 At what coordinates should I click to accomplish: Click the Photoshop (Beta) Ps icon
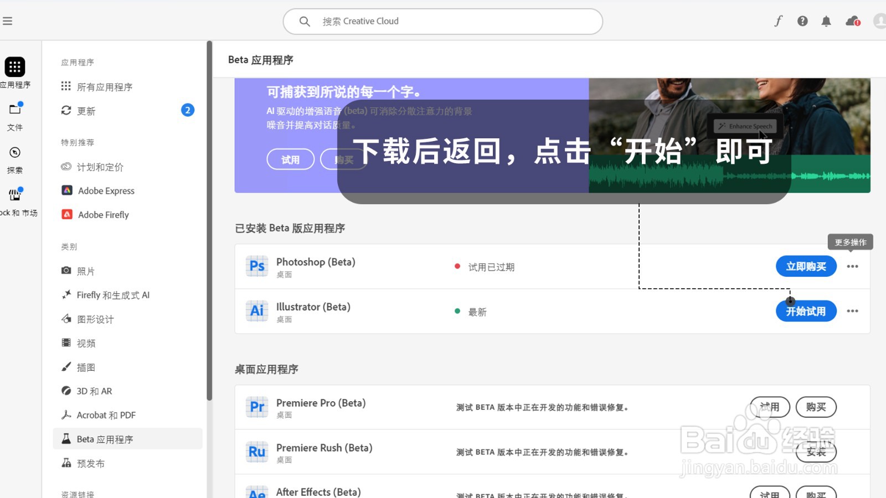coord(257,266)
